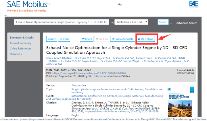Click the 'English' language value

(x=76, y=115)
